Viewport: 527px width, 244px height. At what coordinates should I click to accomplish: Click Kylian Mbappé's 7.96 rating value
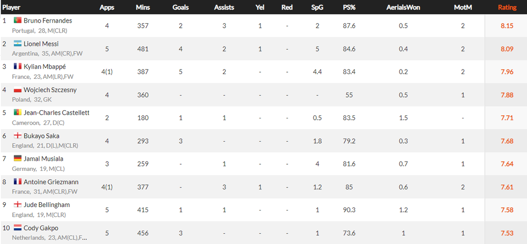pyautogui.click(x=507, y=72)
